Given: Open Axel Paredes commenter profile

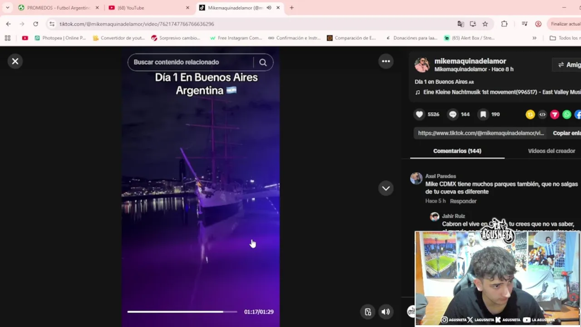Looking at the screenshot, I should pos(440,176).
